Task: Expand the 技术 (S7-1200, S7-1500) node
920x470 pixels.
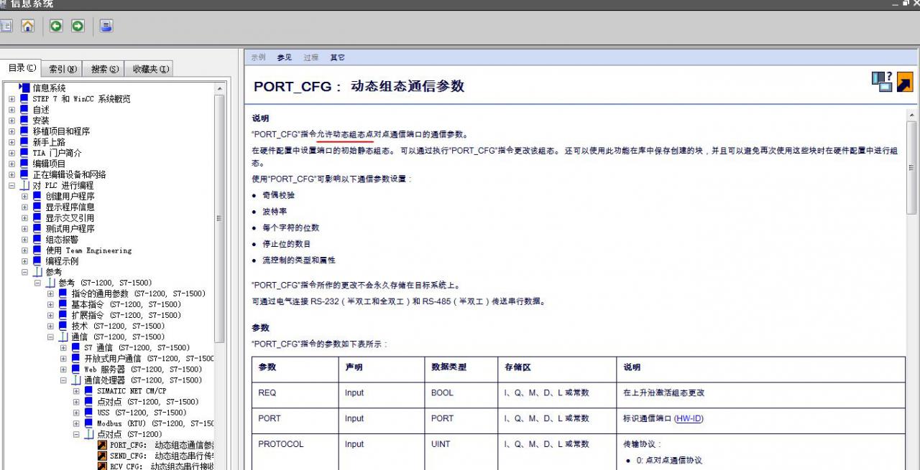Action: pos(50,326)
